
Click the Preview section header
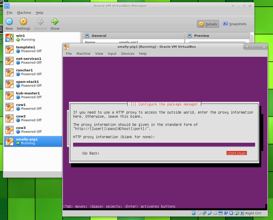[x=217, y=35]
